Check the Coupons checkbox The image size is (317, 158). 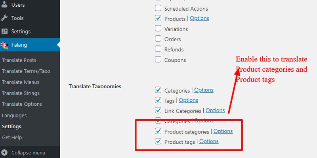pos(158,59)
